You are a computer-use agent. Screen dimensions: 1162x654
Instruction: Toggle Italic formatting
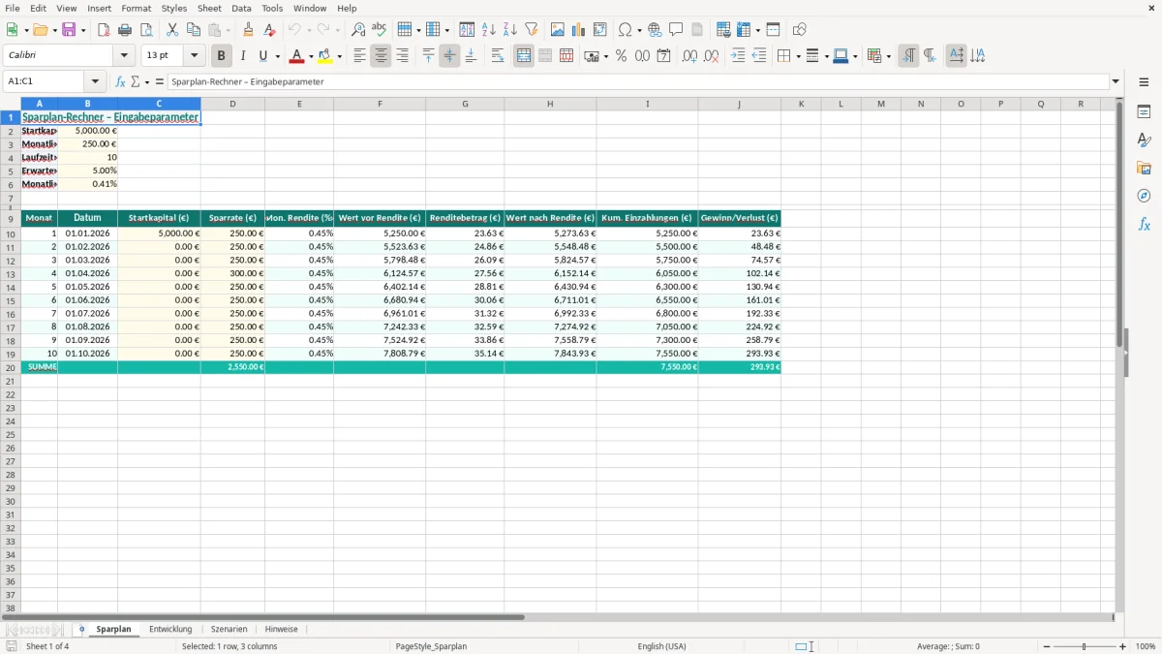click(243, 56)
